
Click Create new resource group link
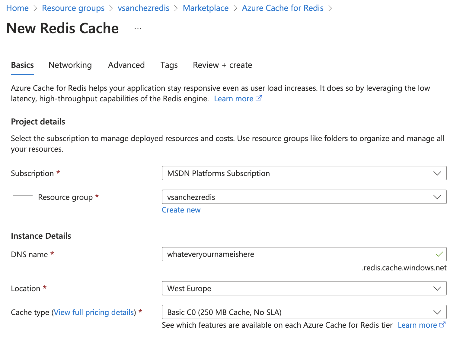point(181,210)
